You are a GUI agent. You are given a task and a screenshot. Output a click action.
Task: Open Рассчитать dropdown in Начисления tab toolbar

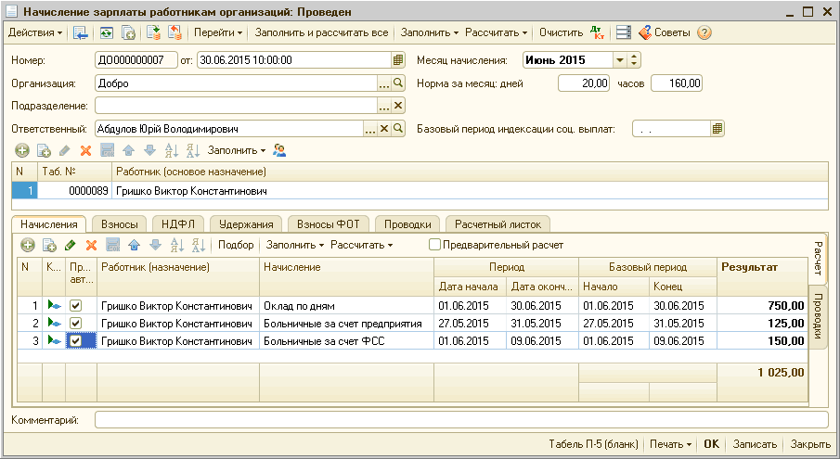(x=362, y=245)
